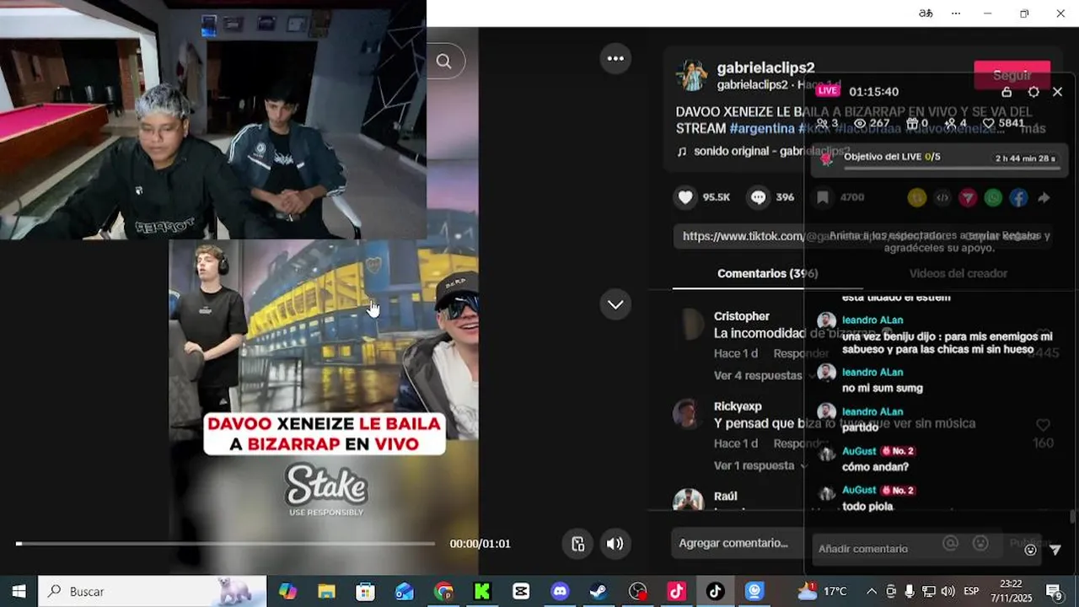Focus 'Agregar comentario...' input field
This screenshot has height=607, width=1079.
pos(738,543)
